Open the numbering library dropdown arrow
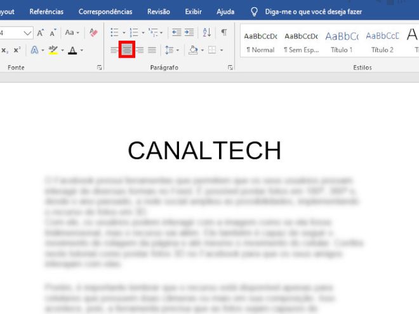This screenshot has height=314, width=419. [x=143, y=33]
